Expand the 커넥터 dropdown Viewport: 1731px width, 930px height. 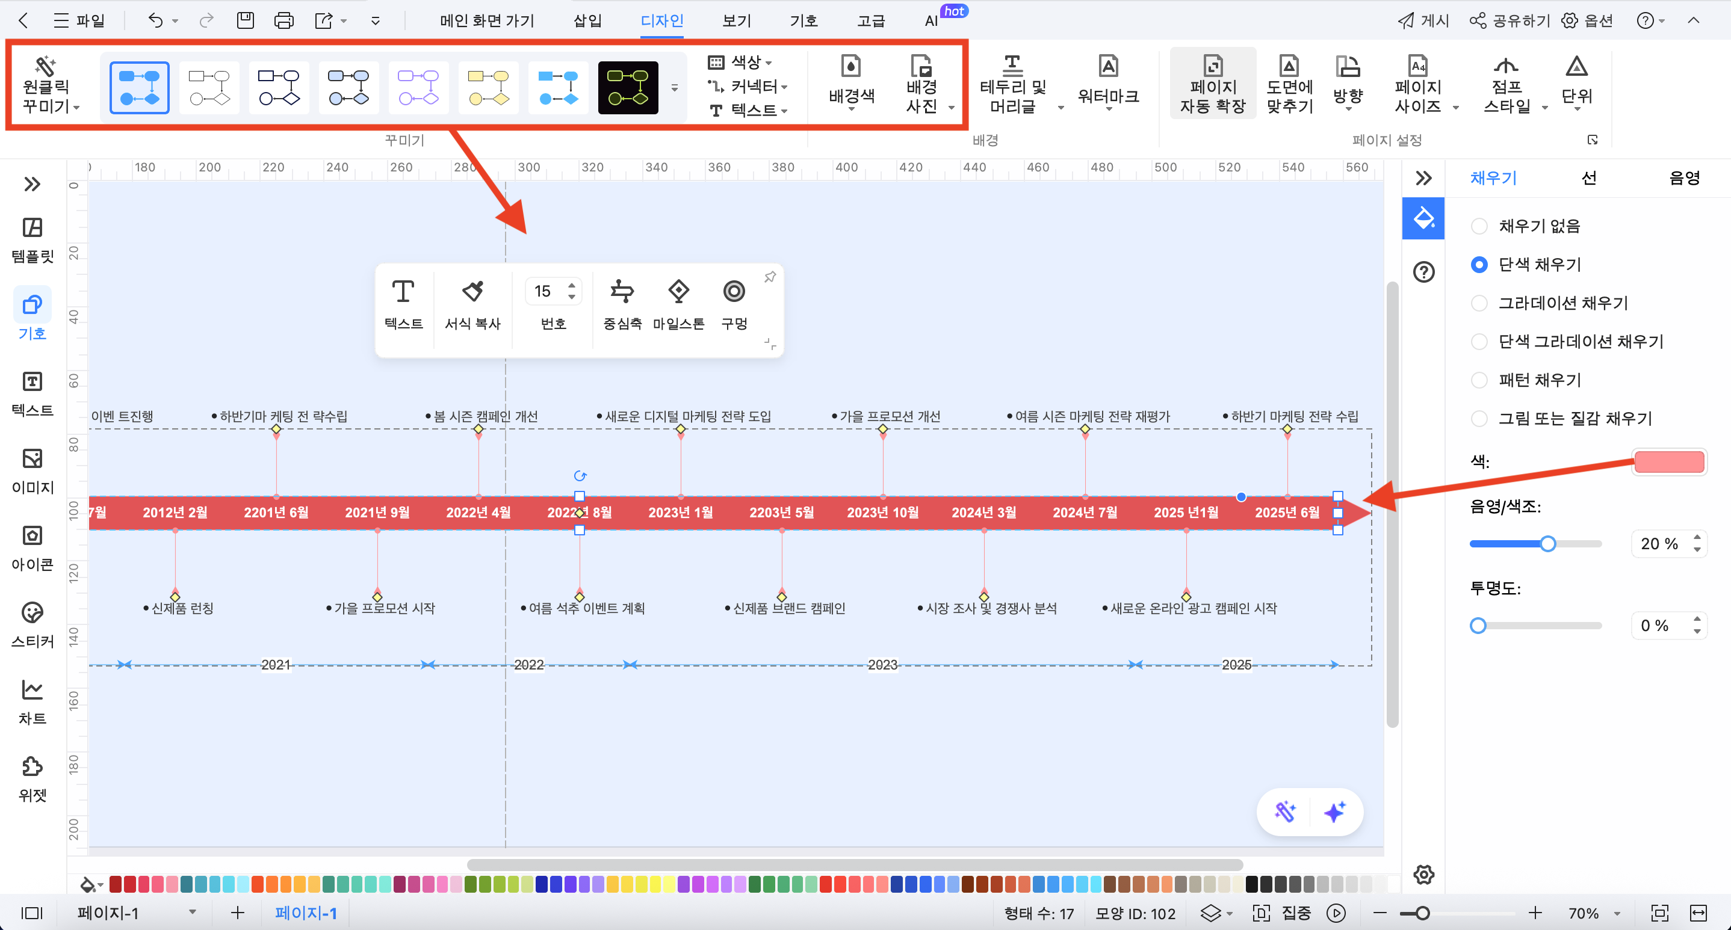coord(748,86)
